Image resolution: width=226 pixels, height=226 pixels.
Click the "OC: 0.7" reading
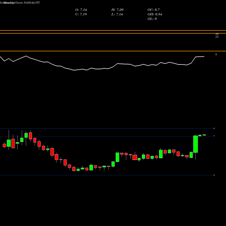(x=154, y=10)
